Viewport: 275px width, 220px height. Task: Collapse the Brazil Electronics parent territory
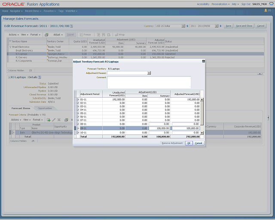[x=10, y=47]
